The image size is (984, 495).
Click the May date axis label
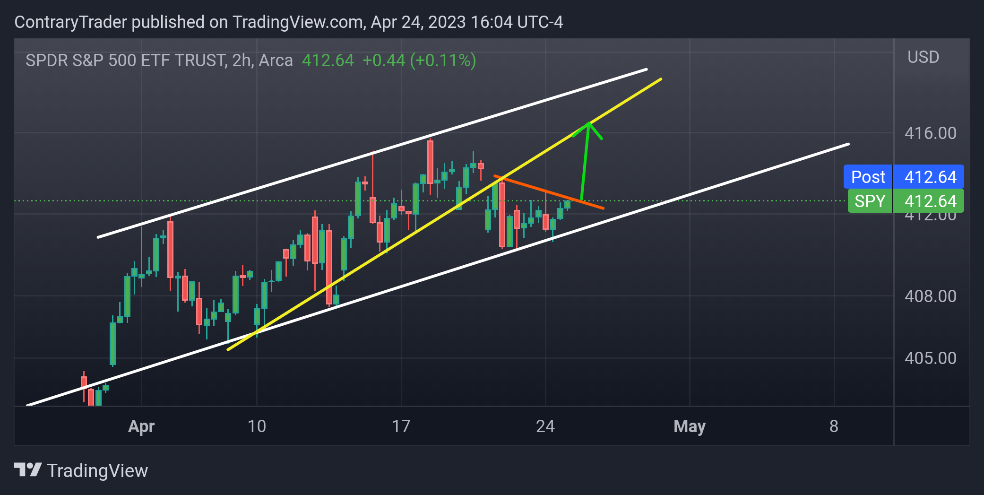tap(690, 426)
